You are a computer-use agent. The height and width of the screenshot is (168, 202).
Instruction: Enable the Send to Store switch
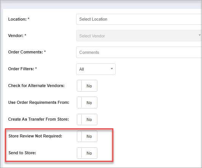pyautogui.click(x=87, y=153)
